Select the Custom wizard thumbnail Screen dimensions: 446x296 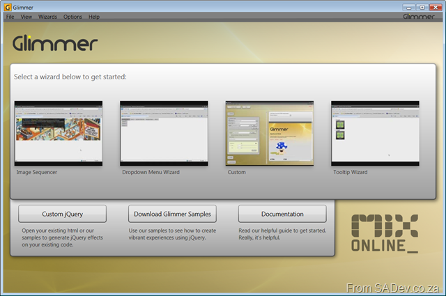pyautogui.click(x=270, y=133)
